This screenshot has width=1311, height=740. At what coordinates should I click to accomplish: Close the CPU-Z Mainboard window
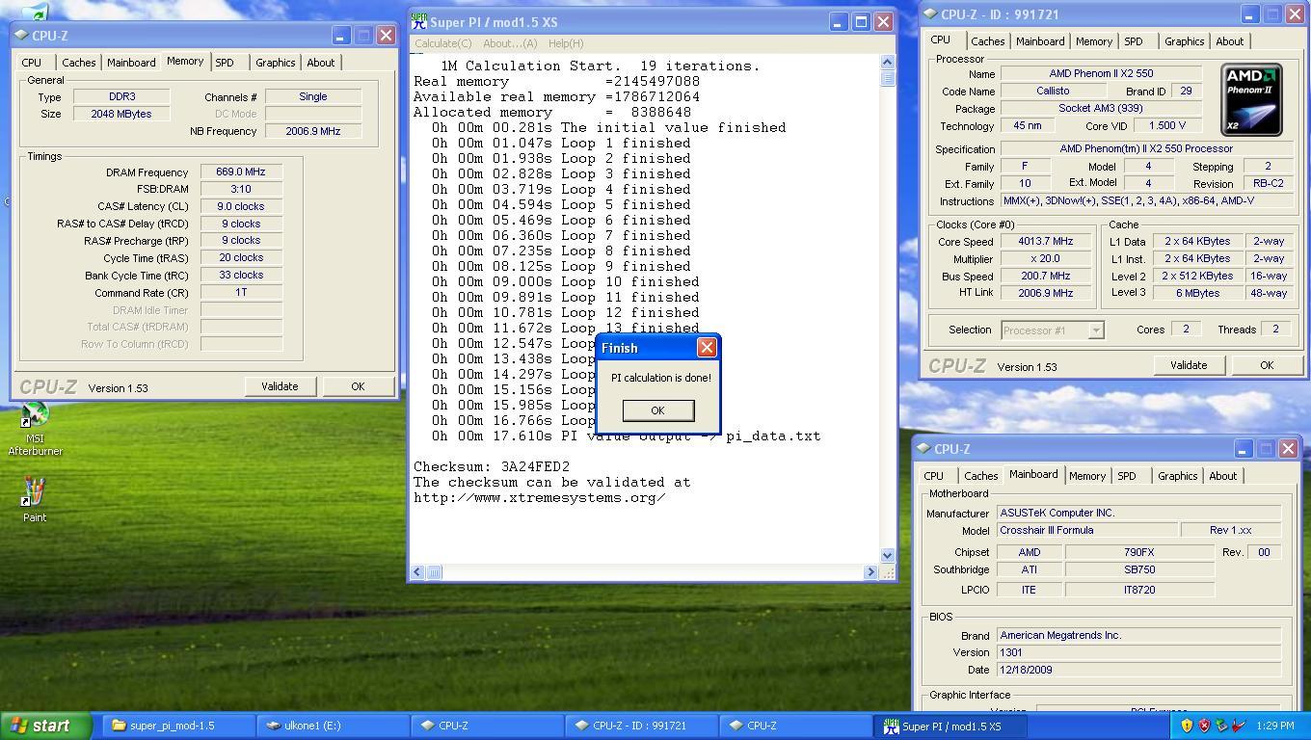1288,449
